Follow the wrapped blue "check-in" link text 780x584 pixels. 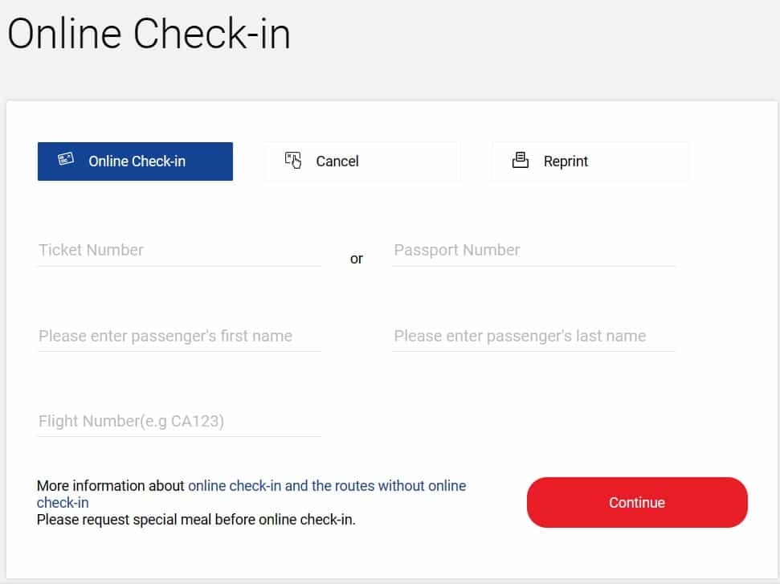pos(63,502)
